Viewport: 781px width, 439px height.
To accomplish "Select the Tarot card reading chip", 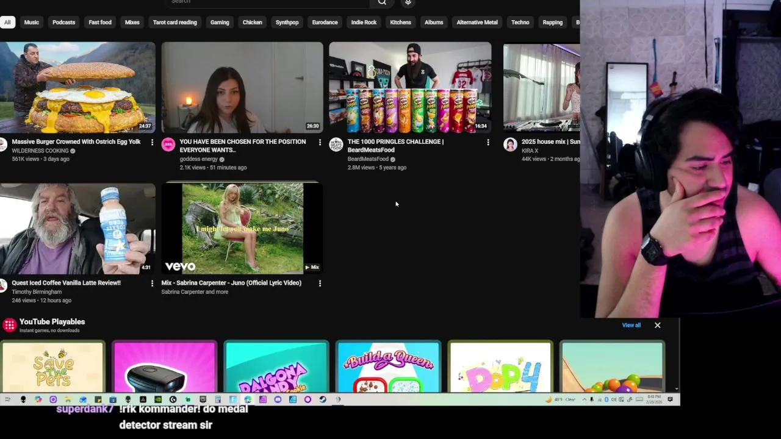I will tap(175, 23).
